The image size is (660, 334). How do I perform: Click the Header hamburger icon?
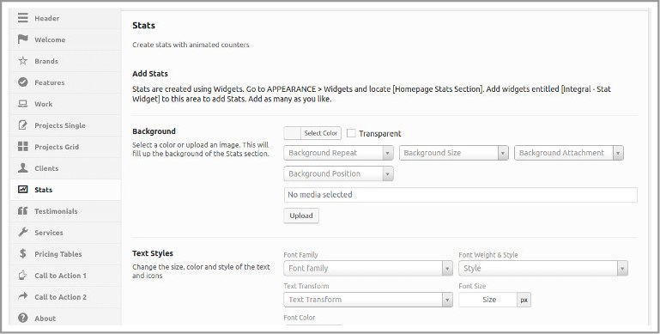[22, 18]
